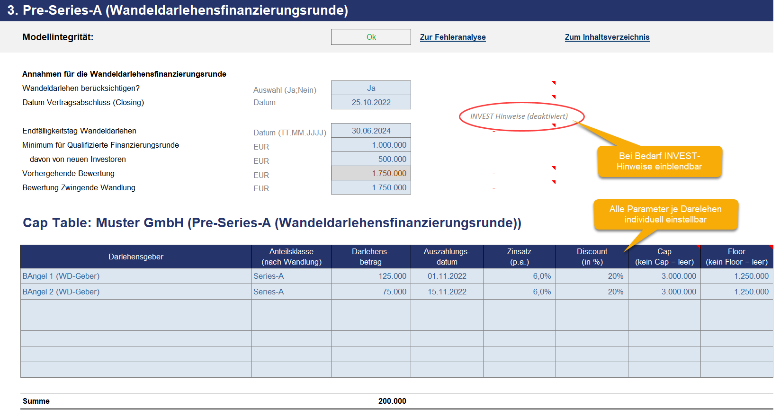780x417 pixels.
Task: Click the Datum (TT.MM.JJJJ) label
Action: pyautogui.click(x=290, y=133)
